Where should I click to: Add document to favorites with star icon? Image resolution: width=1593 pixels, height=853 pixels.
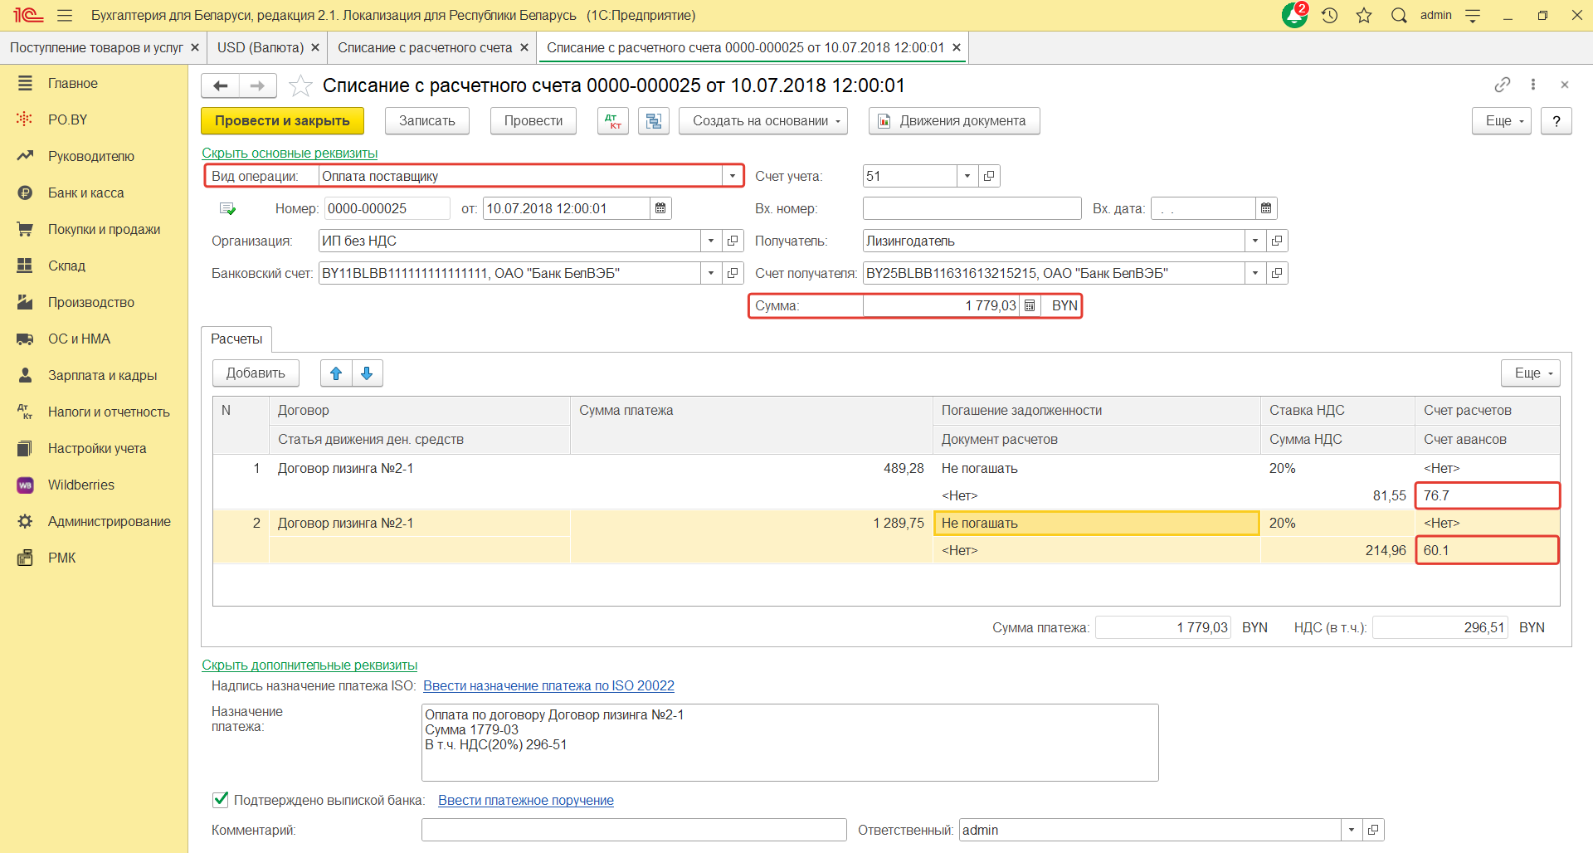300,85
